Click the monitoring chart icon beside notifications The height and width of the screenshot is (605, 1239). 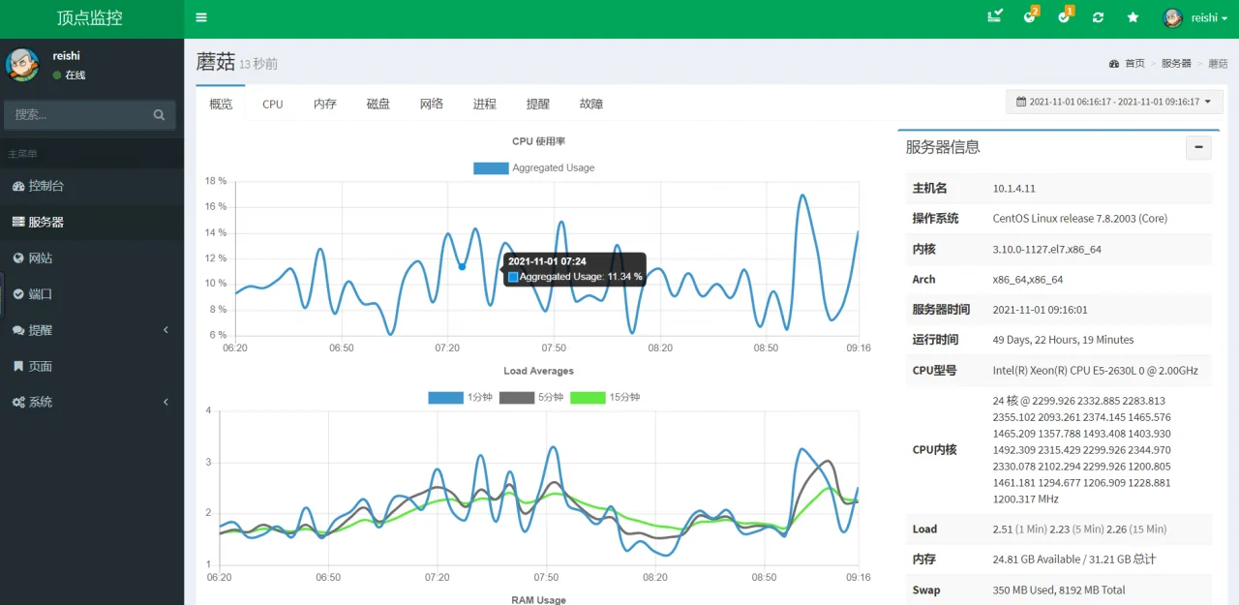pyautogui.click(x=994, y=17)
